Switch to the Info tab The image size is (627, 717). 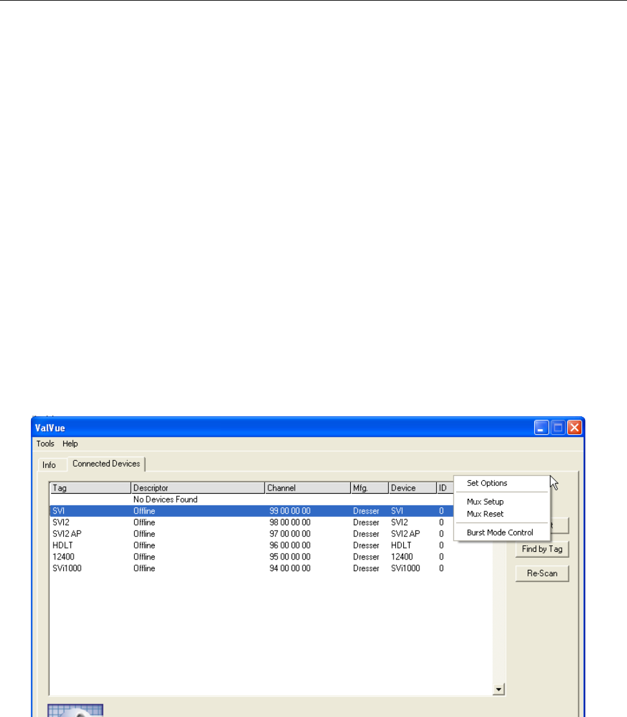tap(50, 465)
